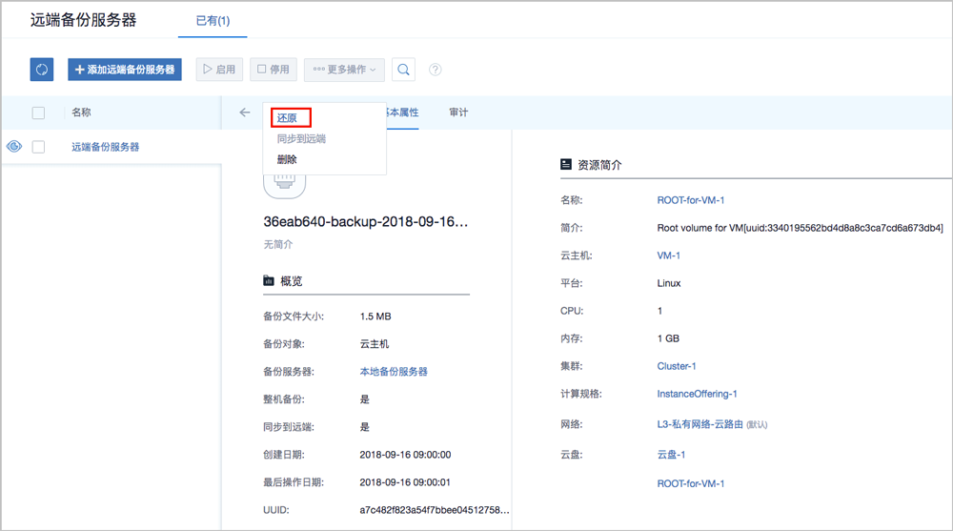Open ROOT-for-VM-1 name link
The image size is (953, 531).
(690, 200)
